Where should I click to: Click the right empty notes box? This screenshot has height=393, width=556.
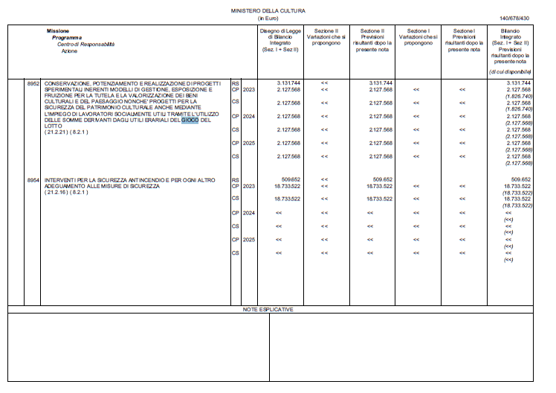pos(401,347)
